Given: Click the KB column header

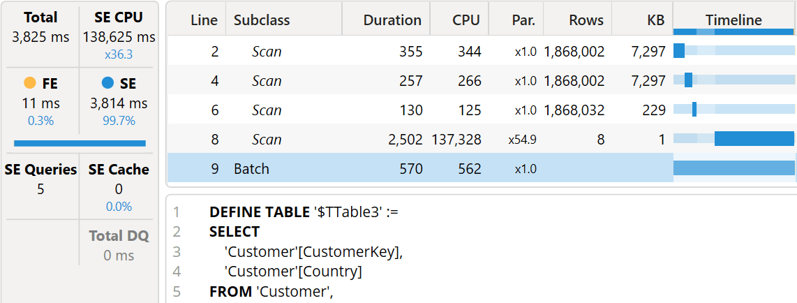Looking at the screenshot, I should click(655, 20).
